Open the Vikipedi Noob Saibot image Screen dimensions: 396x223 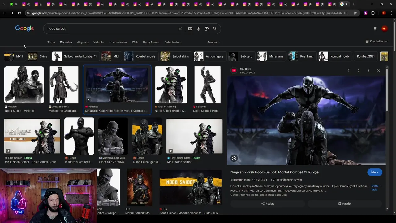24,85
